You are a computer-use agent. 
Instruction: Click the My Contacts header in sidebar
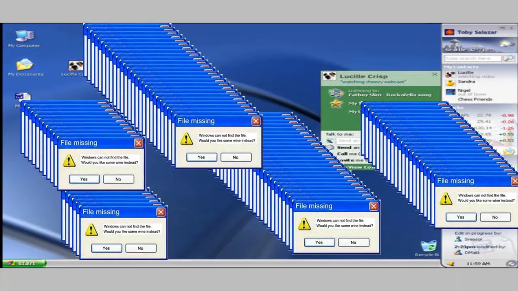tap(461, 67)
